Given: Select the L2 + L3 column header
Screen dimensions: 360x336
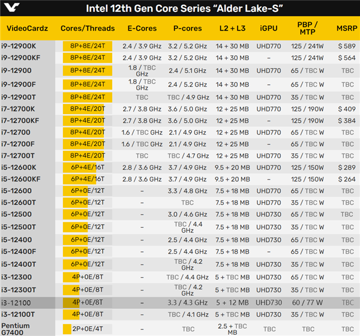Looking at the screenshot, I should click(x=232, y=28).
